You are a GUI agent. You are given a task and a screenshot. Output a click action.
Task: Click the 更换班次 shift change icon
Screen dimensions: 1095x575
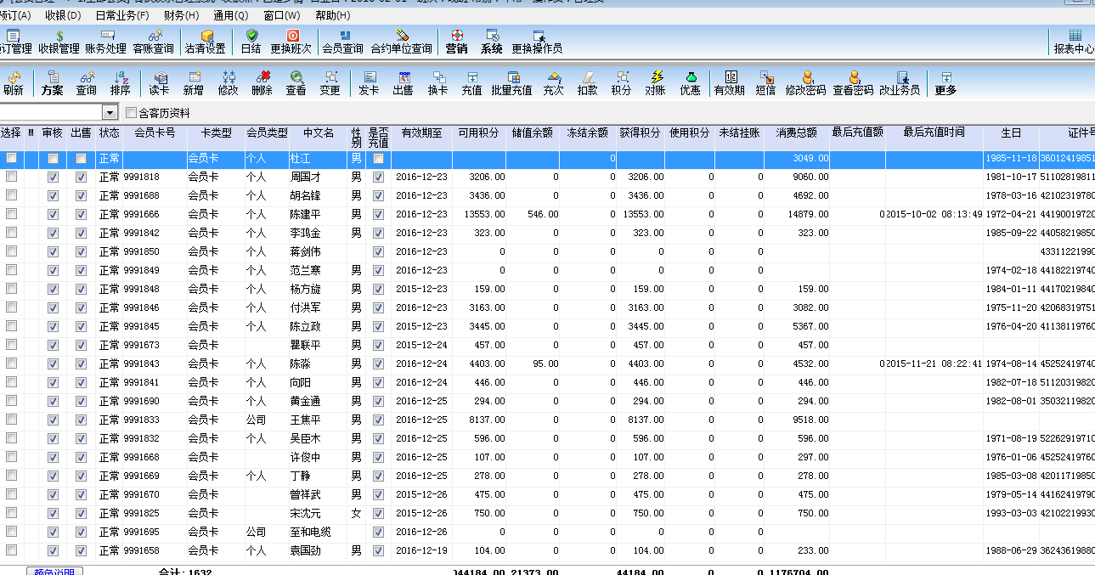pyautogui.click(x=291, y=42)
